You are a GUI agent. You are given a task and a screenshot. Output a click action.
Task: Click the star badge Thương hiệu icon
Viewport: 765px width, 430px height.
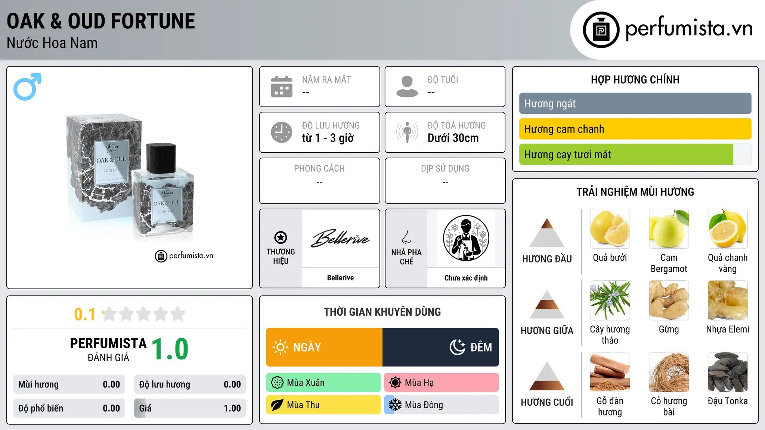pyautogui.click(x=281, y=237)
